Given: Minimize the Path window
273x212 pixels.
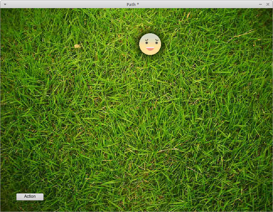Looking at the screenshot, I should click(260, 4).
